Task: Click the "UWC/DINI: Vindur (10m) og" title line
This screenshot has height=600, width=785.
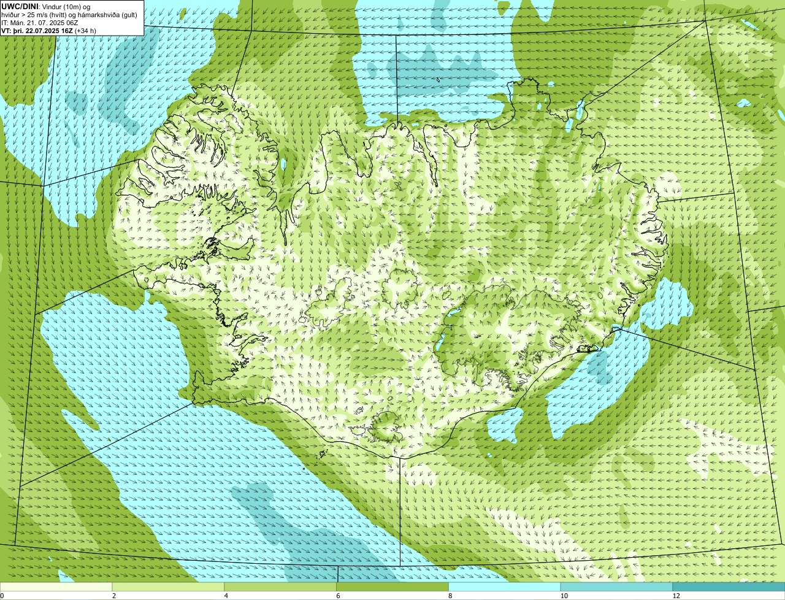Action: [x=46, y=6]
